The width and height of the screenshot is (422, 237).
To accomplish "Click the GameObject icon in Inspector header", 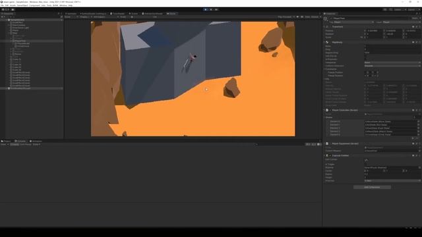I will 326,18.
